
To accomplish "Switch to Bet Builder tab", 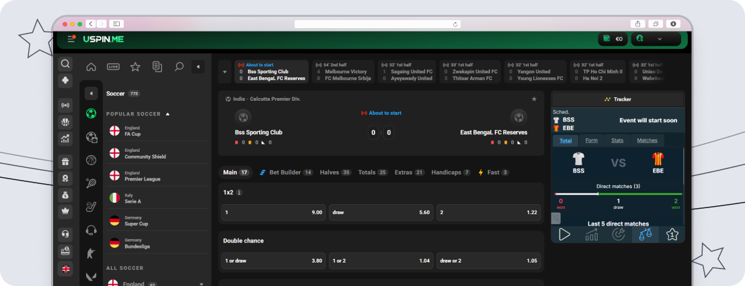I will pyautogui.click(x=286, y=173).
